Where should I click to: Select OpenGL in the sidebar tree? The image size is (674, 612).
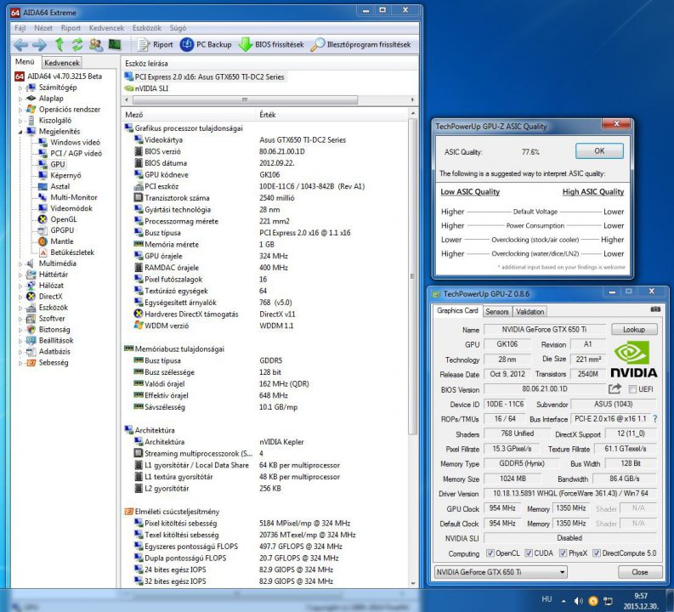[x=62, y=219]
